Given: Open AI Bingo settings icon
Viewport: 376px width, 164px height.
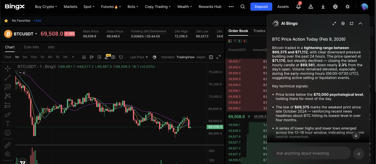Looking at the screenshot, I should click(343, 23).
